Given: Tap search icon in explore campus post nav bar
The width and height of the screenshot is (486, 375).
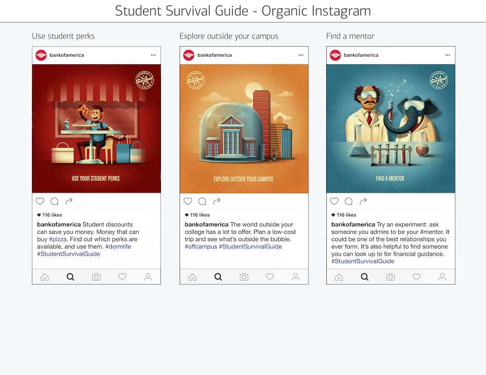Looking at the screenshot, I should [x=218, y=277].
